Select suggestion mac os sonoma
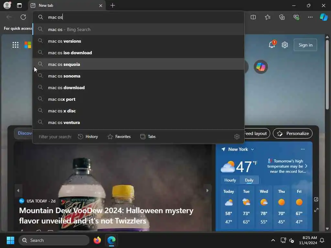 point(138,76)
